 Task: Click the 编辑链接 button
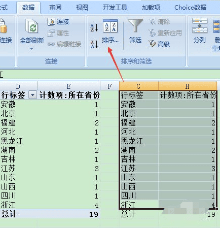[x=64, y=44]
